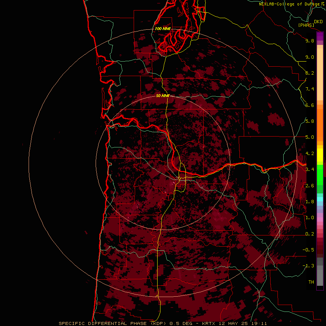The height and width of the screenshot is (326, 326).
Task: Click the cyan segment of color bar
Action: coord(320,199)
